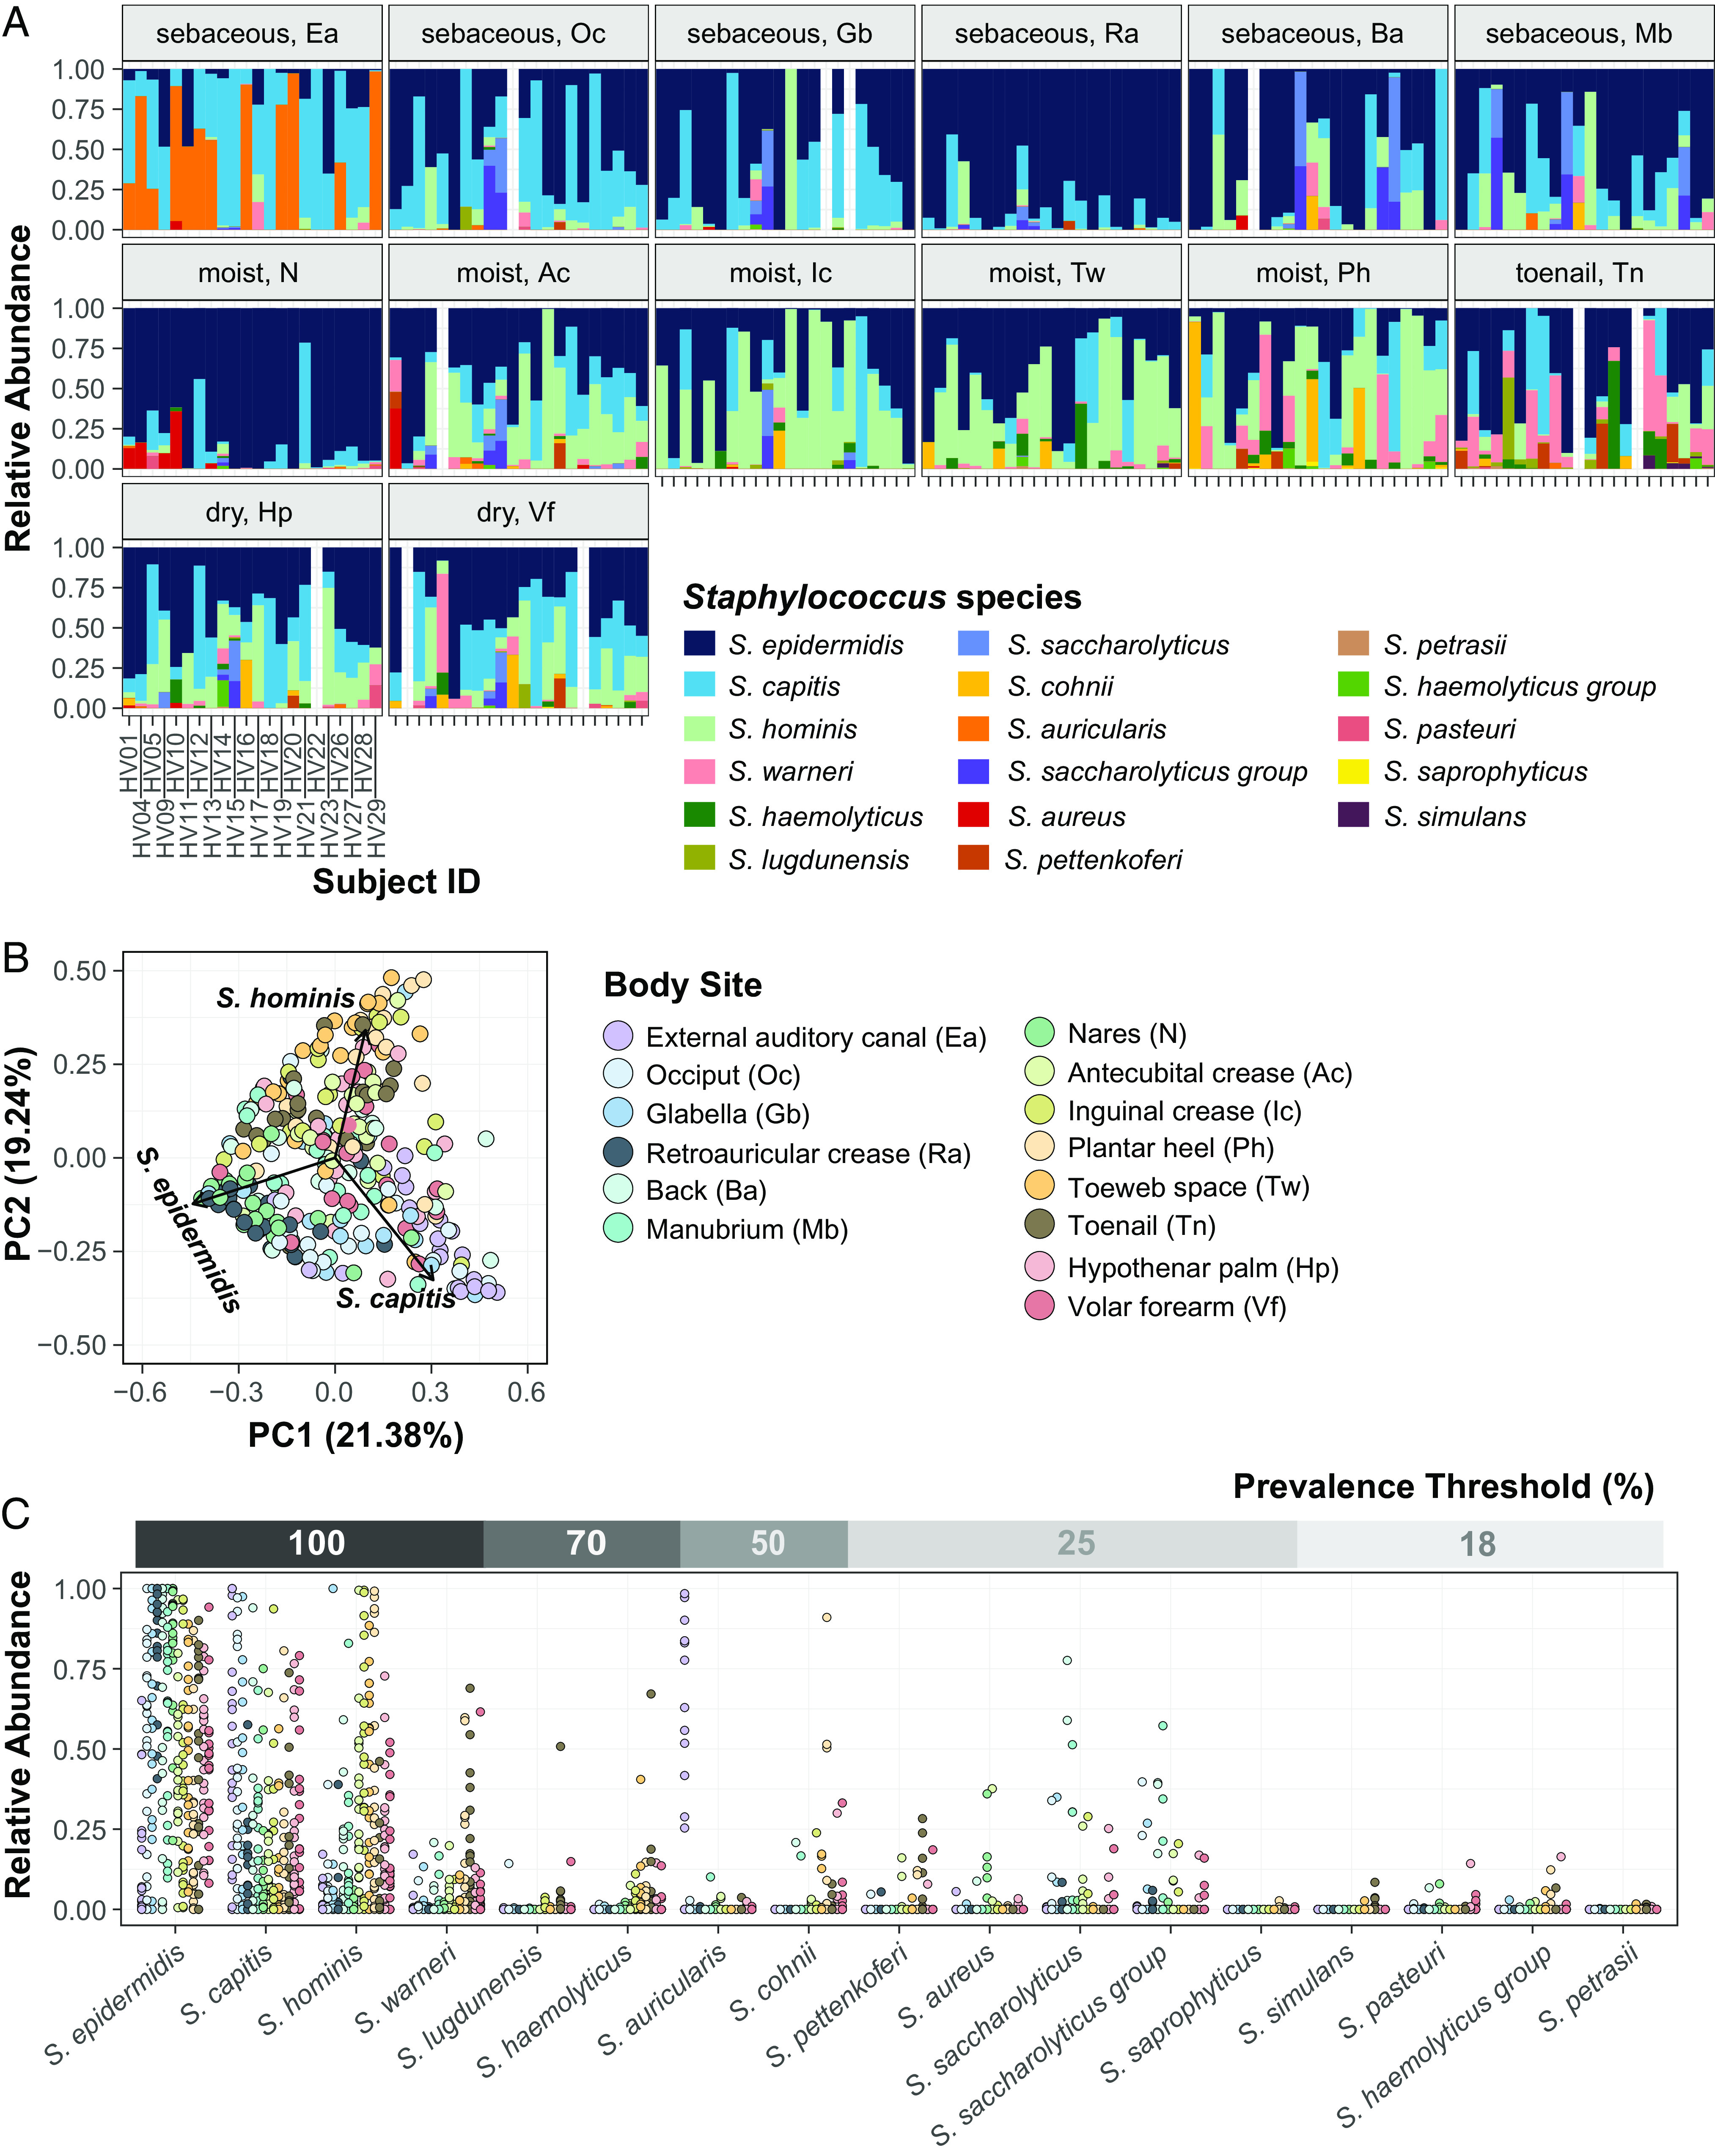Click the S. pasteuri rose legend swatch
Viewport: 1715px width, 2156px height.
click(1353, 727)
